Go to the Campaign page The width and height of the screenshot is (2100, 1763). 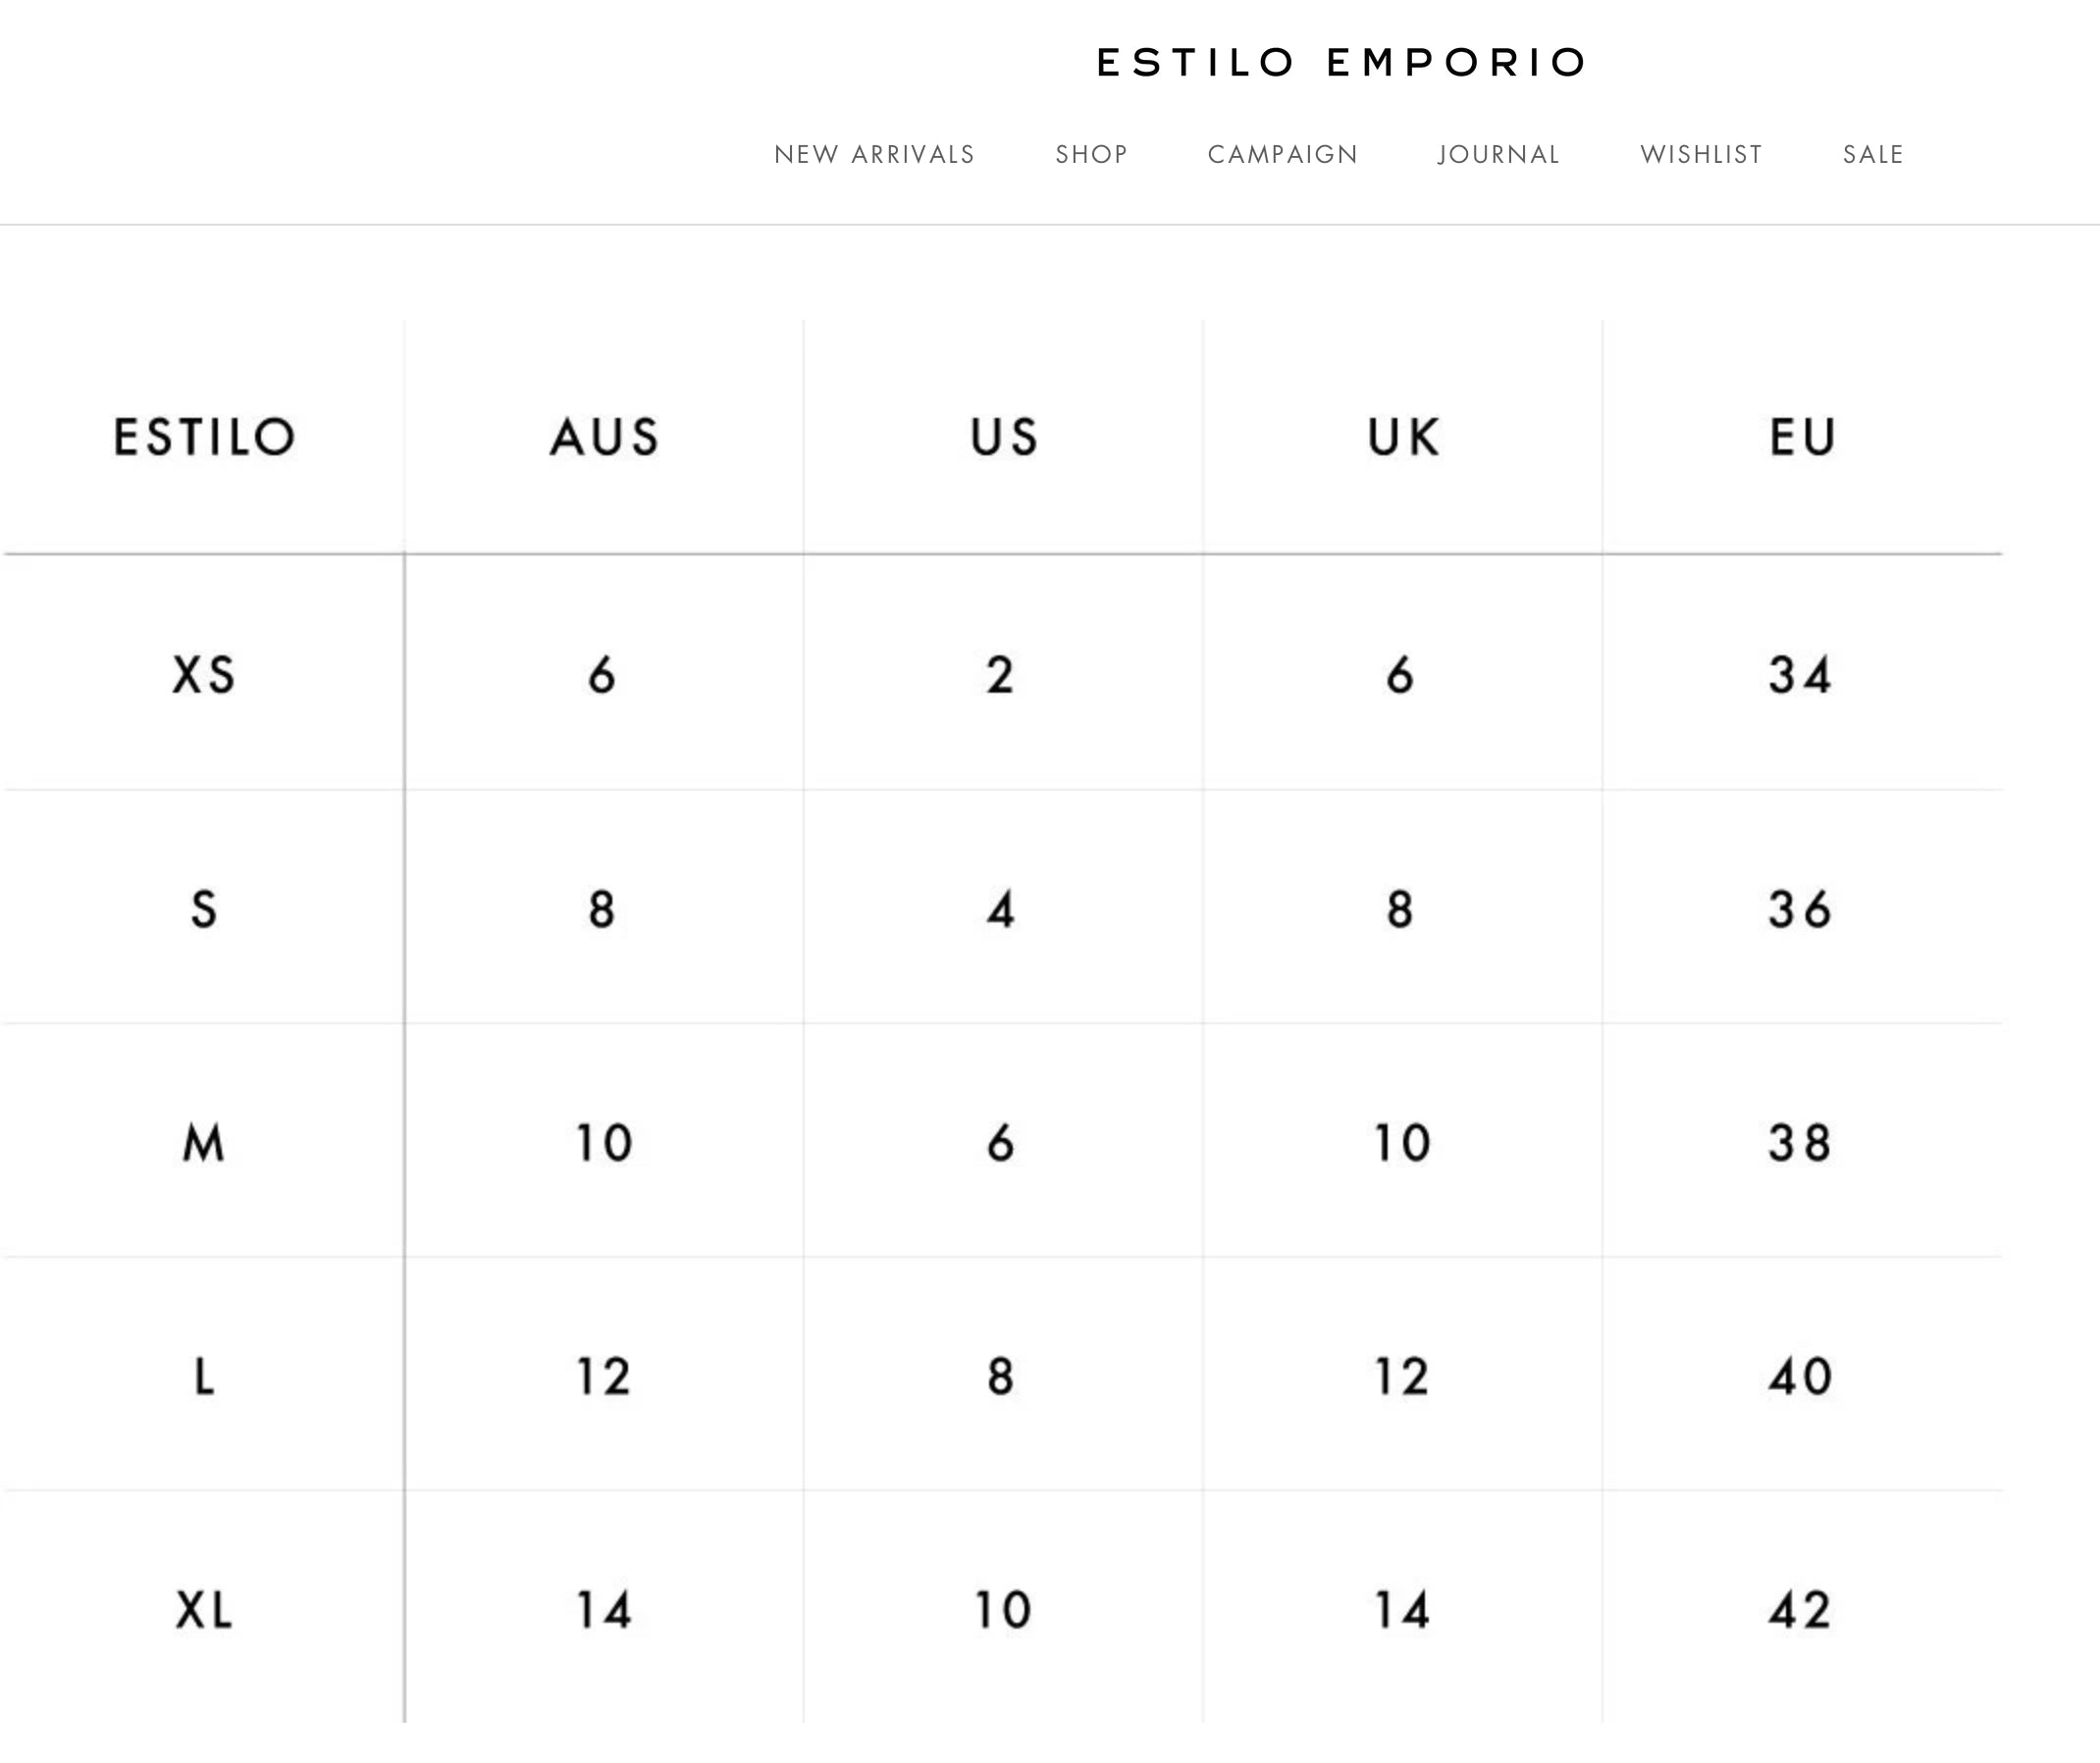point(1283,154)
